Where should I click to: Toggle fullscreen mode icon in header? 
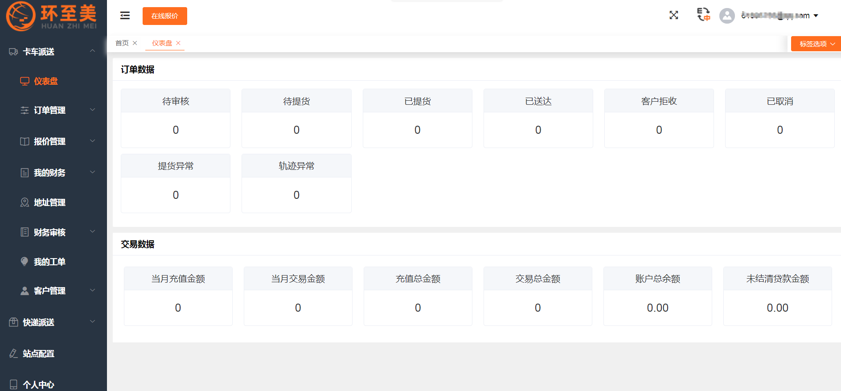(673, 15)
